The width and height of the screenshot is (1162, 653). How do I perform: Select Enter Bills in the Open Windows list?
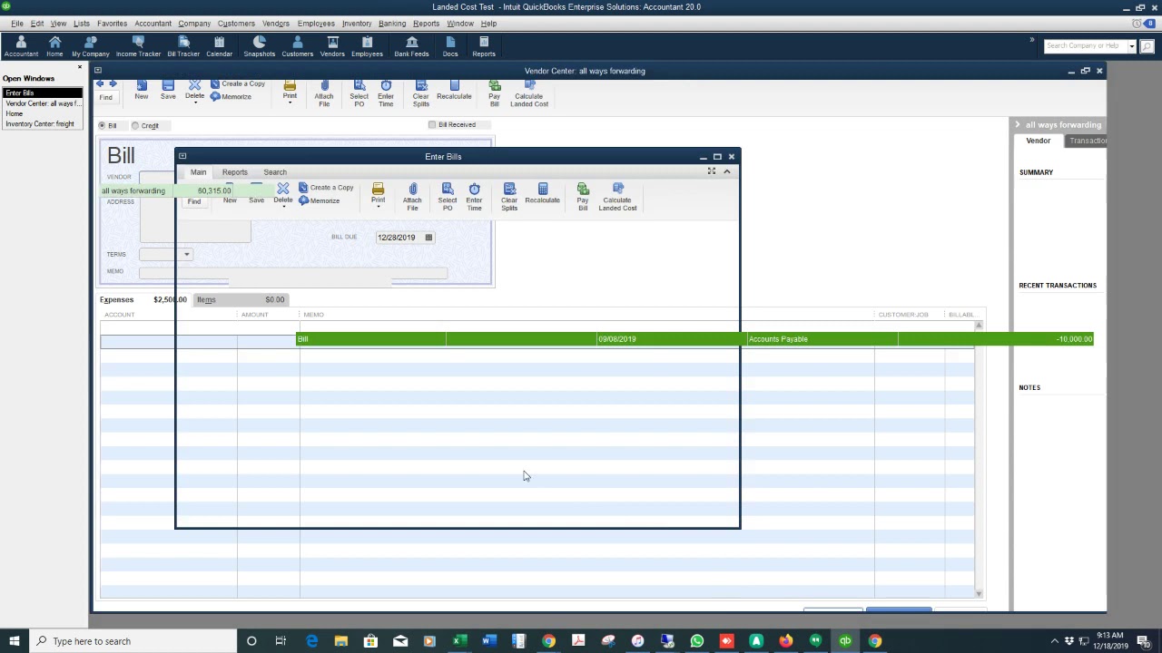tap(43, 93)
